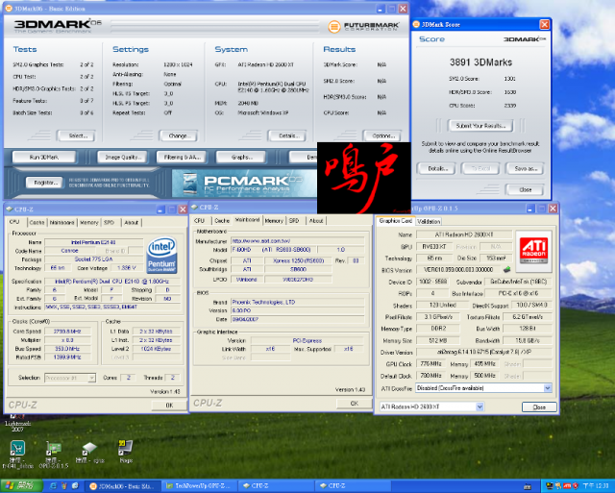Screen dimensions: 615x493
Task: Switch to TechPowerUp GPU-Z taskbar button
Action: click(201, 486)
